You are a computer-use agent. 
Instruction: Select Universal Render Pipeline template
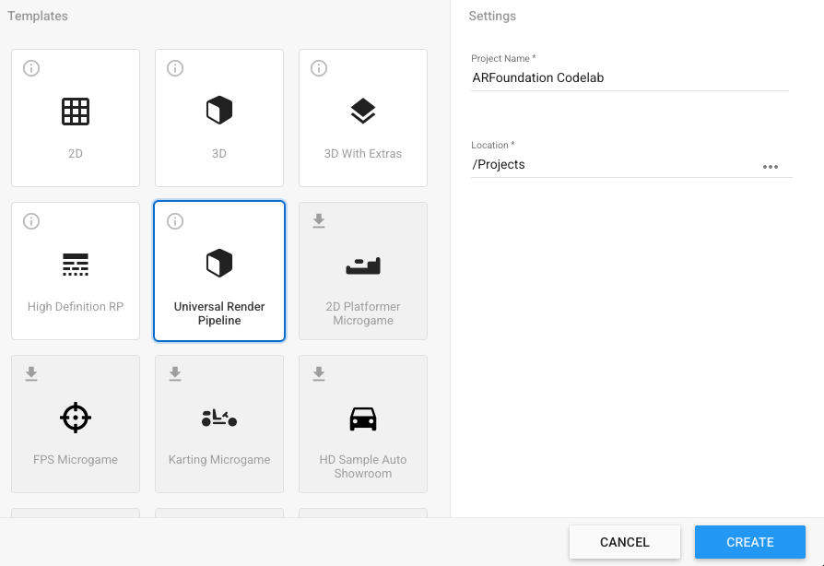(219, 271)
